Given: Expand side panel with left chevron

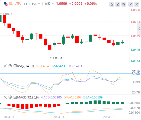Looking at the screenshot, I should point(139,29).
